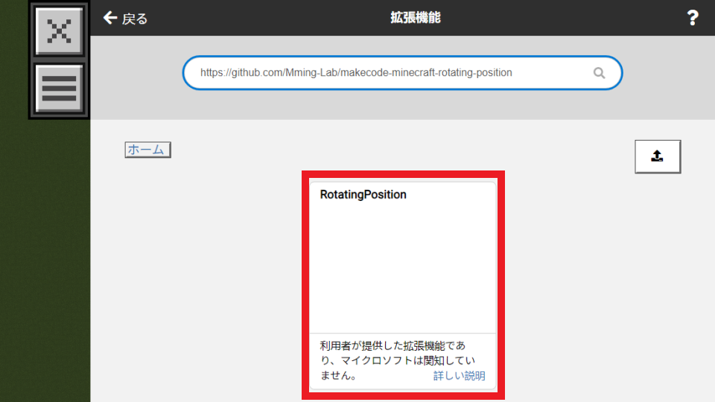Click the RotatingPosition card title
The image size is (715, 402).
(x=363, y=195)
